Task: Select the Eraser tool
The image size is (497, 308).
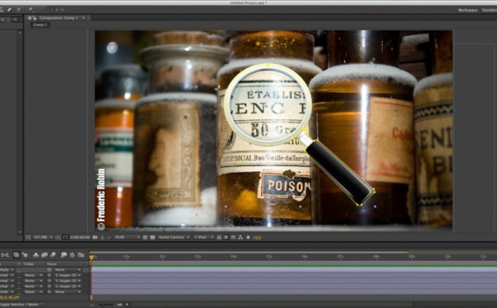Action: point(9,10)
